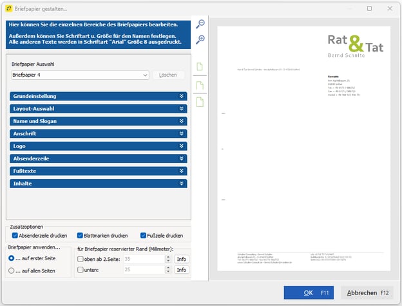Expand the Name und Slogan section
402x306 pixels.
click(x=99, y=121)
